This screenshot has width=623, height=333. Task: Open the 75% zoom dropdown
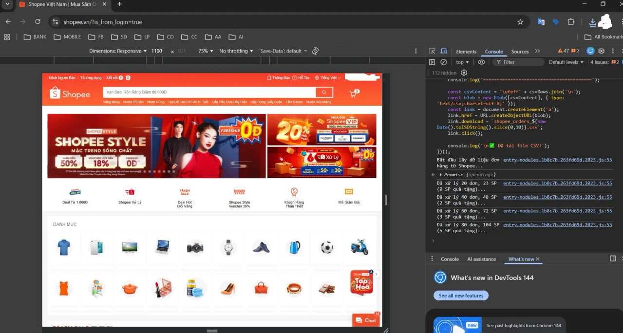206,51
